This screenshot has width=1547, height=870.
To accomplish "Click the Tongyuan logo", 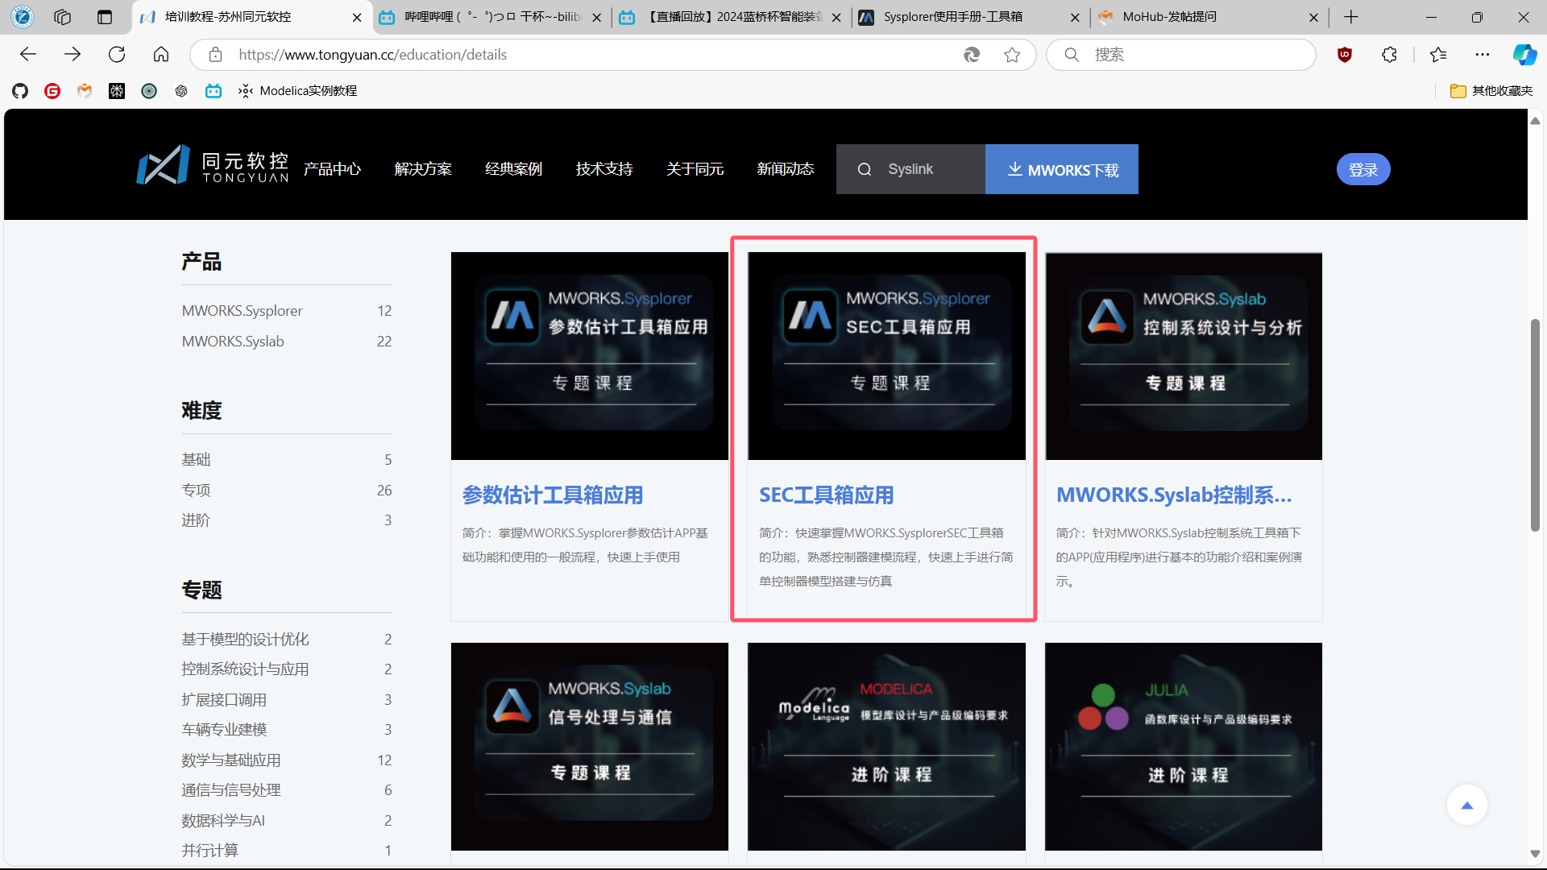I will (x=213, y=167).
